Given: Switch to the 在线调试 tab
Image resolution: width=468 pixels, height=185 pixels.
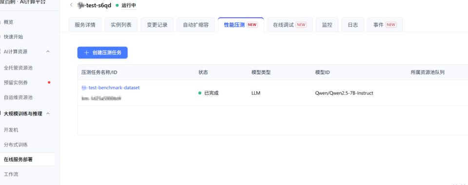Looking at the screenshot, I should point(290,25).
